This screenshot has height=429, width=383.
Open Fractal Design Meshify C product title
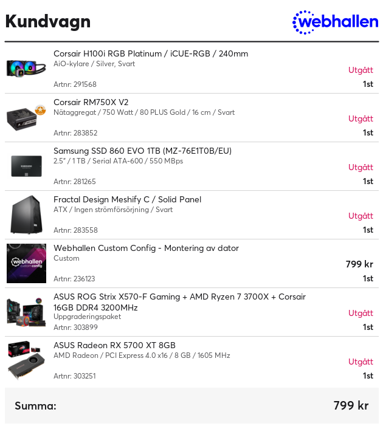point(127,199)
